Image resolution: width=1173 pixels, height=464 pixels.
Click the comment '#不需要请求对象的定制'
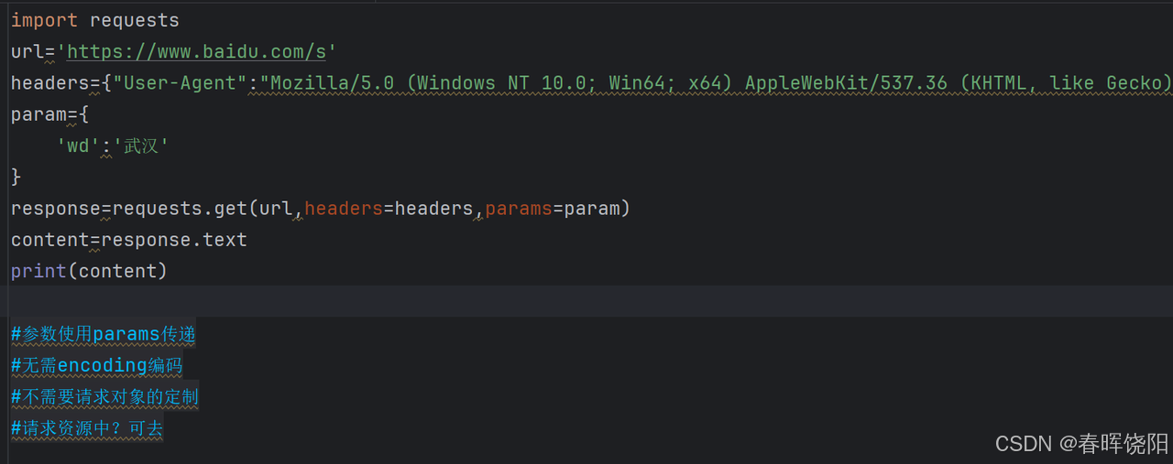point(104,396)
